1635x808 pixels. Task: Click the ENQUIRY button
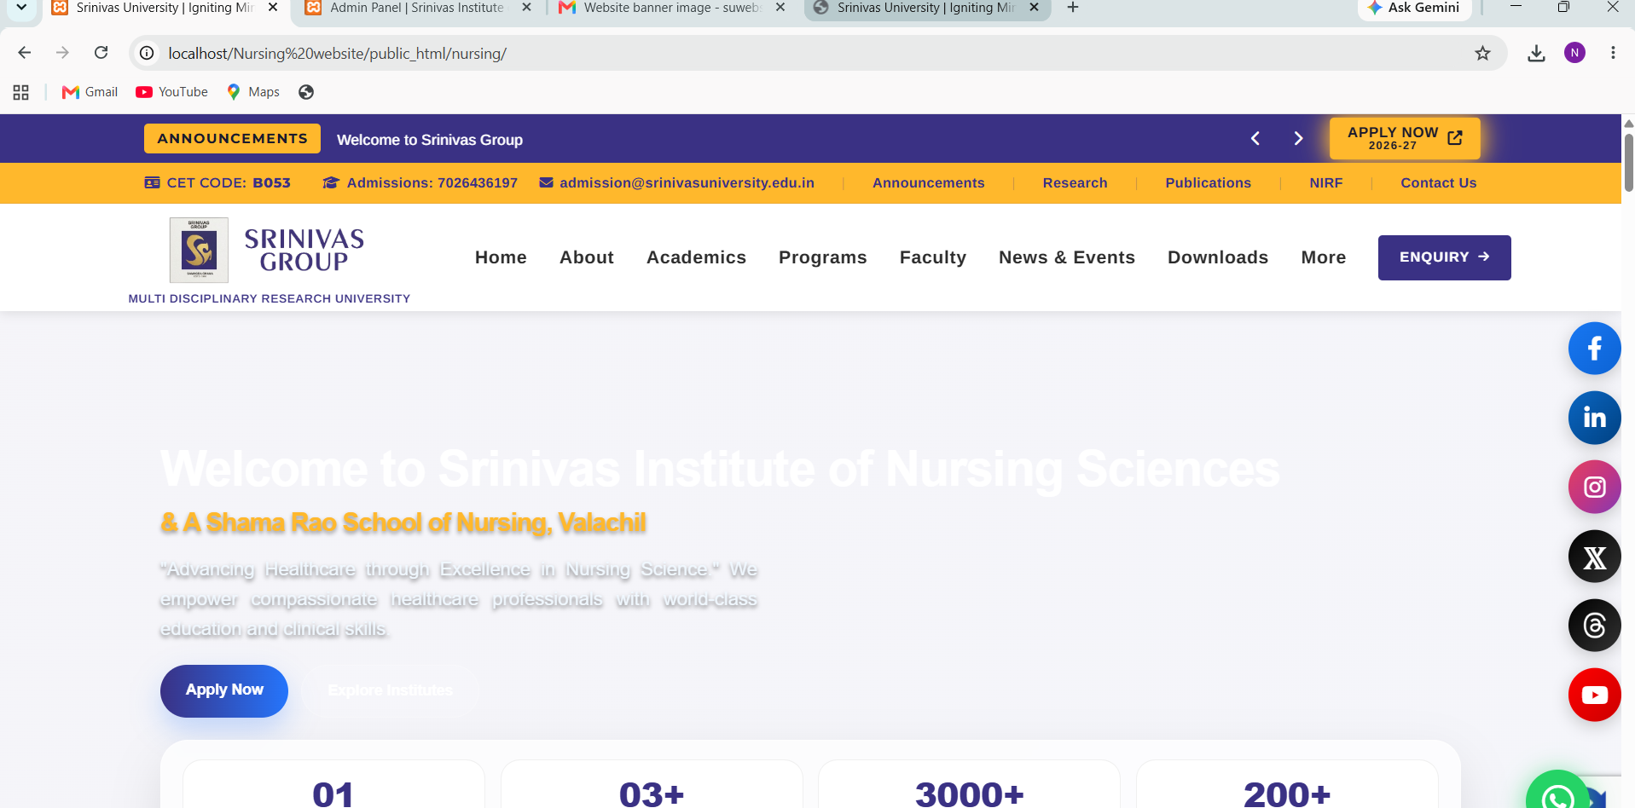[1444, 257]
